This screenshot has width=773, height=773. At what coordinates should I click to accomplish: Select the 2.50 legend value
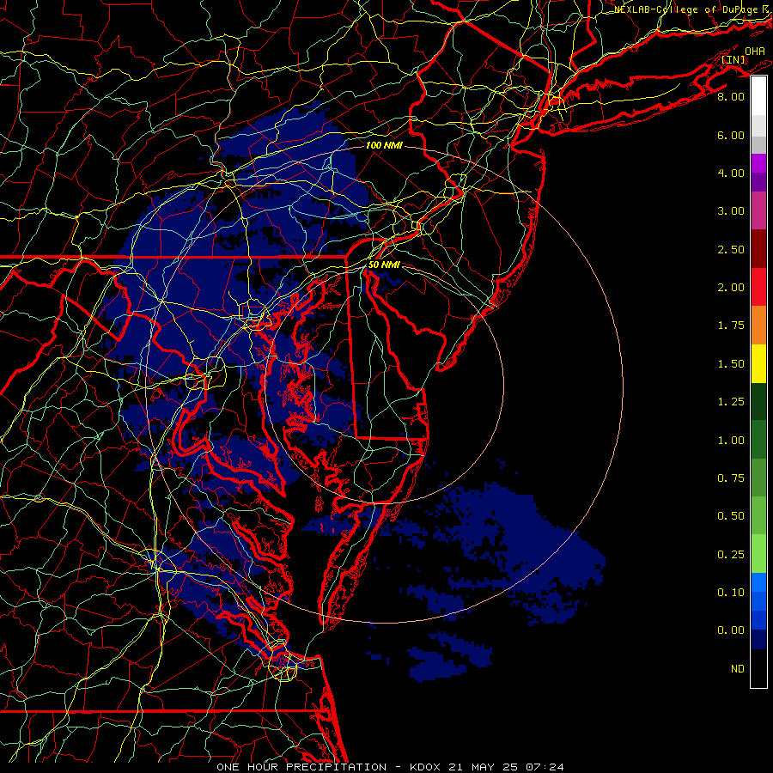coord(731,249)
